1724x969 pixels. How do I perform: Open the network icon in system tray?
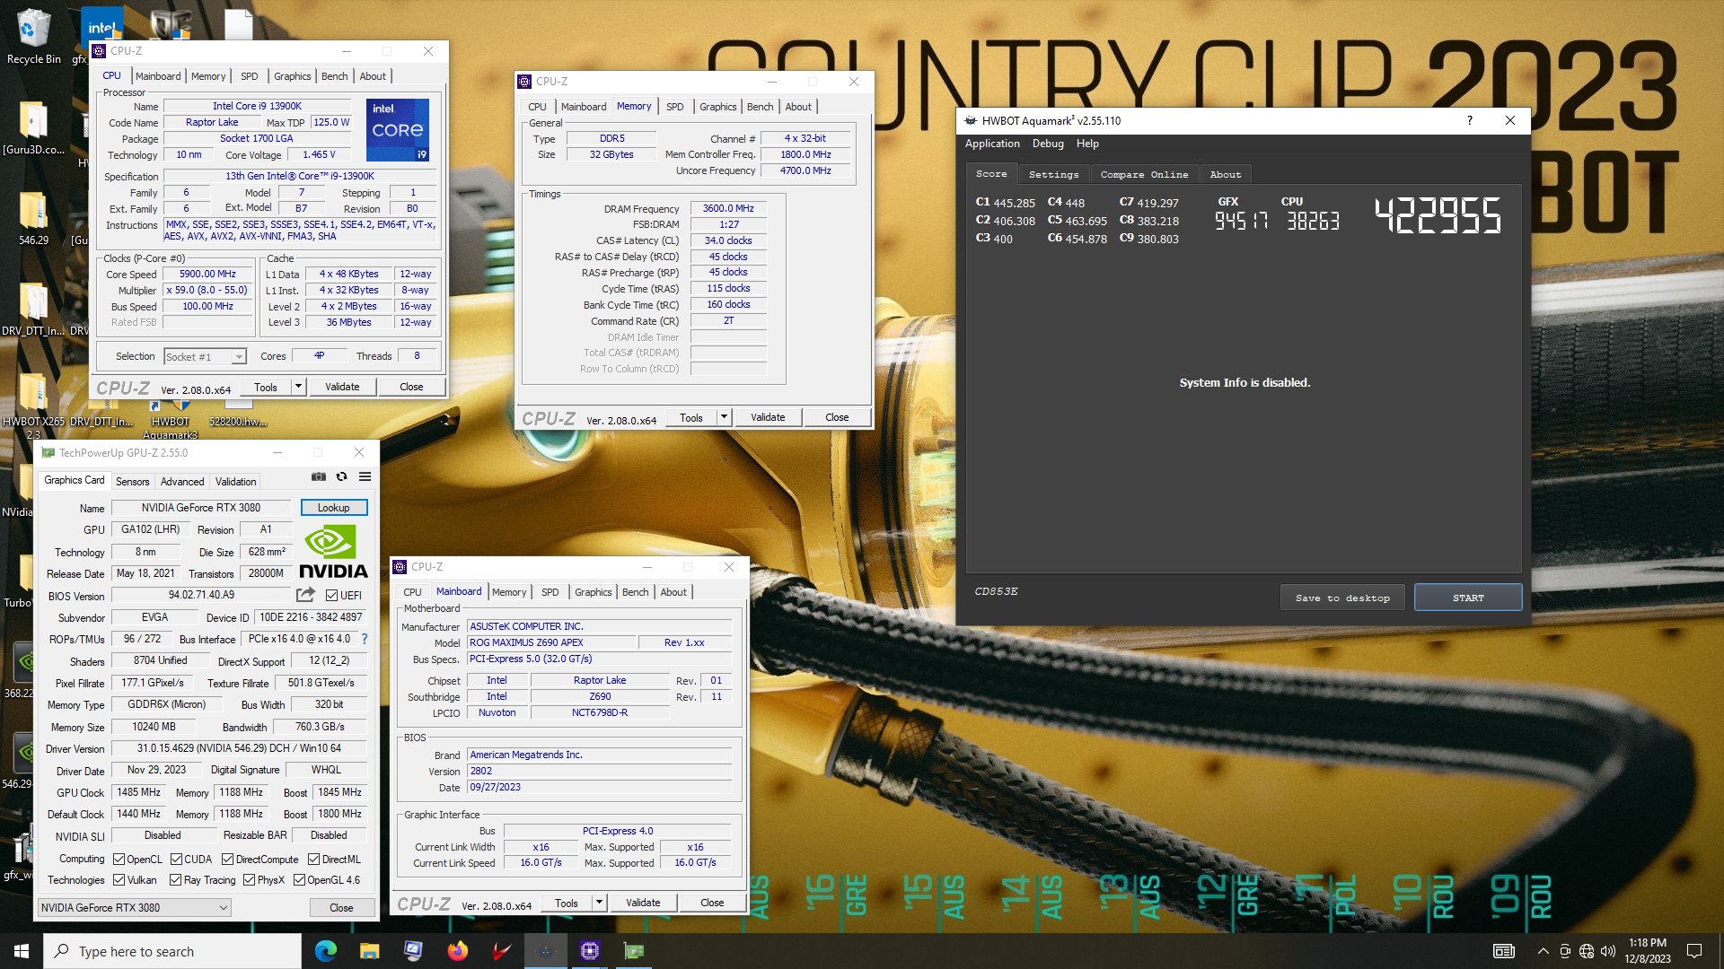1586,951
